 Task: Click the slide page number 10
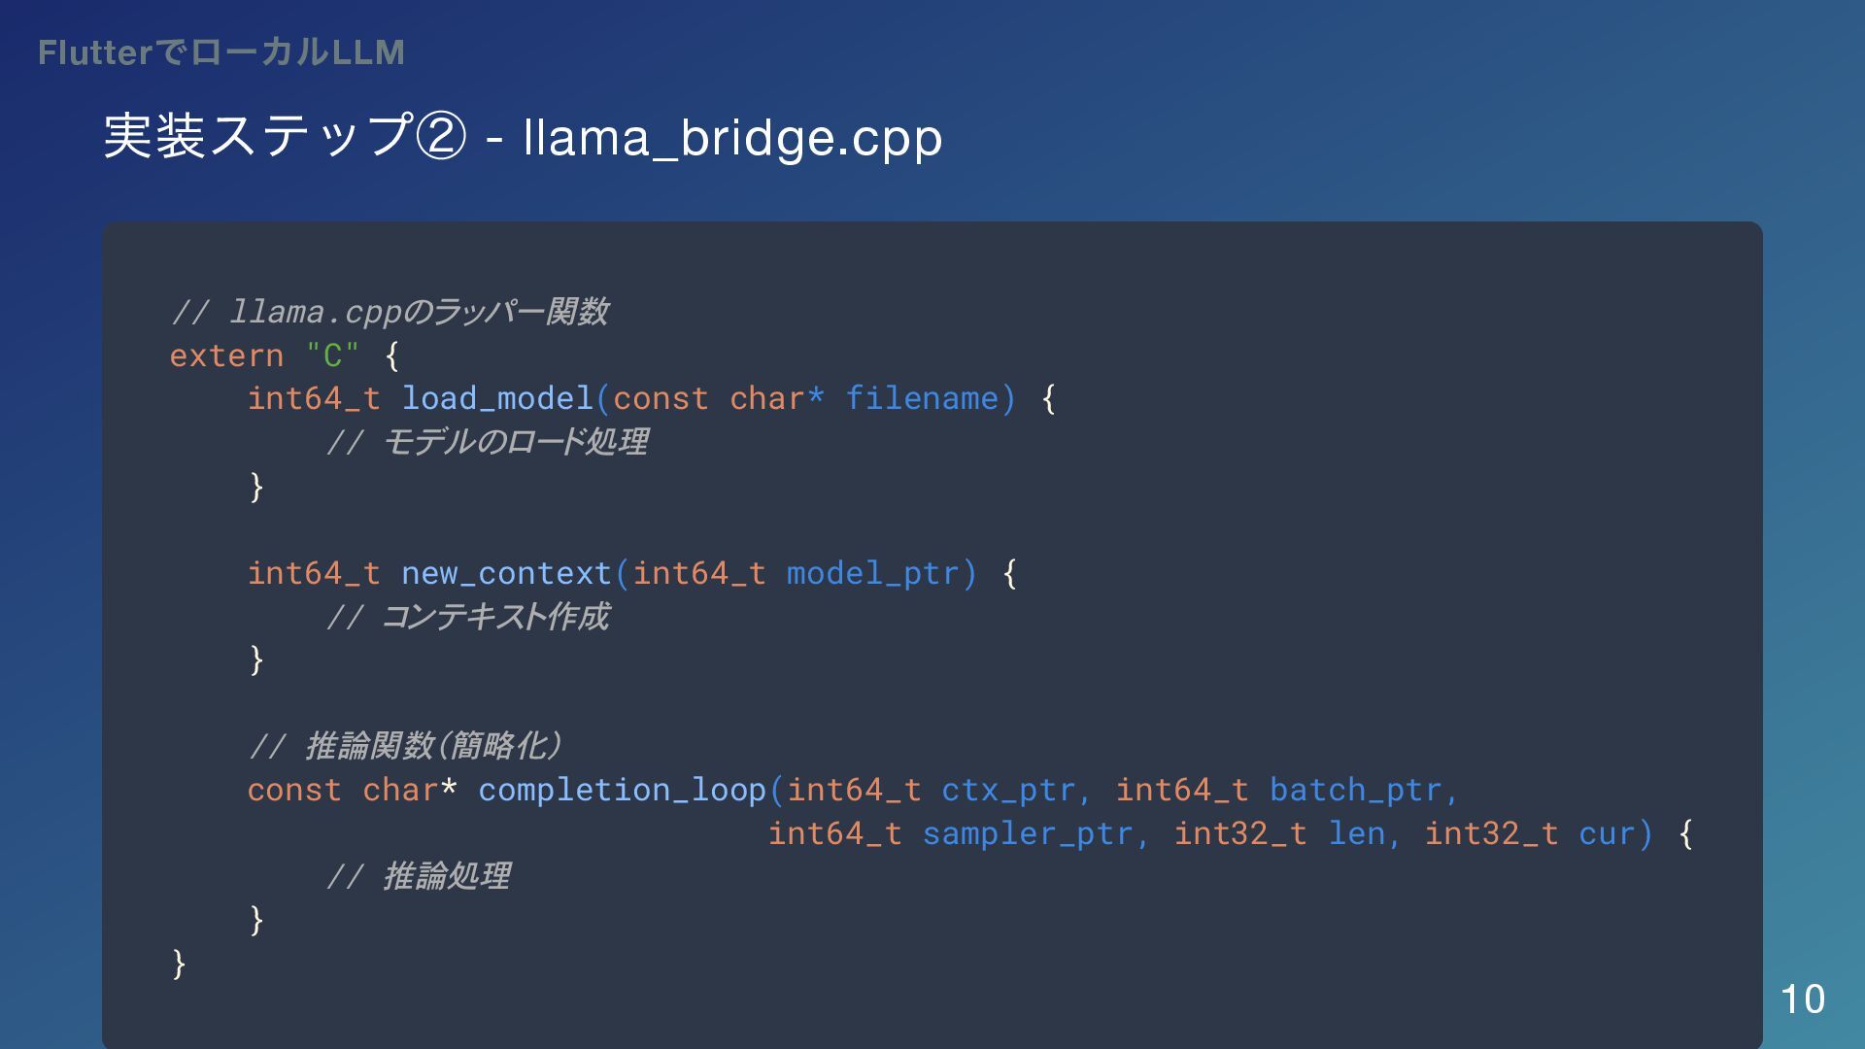click(x=1802, y=998)
